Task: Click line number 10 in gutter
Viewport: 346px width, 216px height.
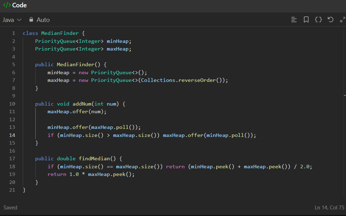Action: [12, 104]
